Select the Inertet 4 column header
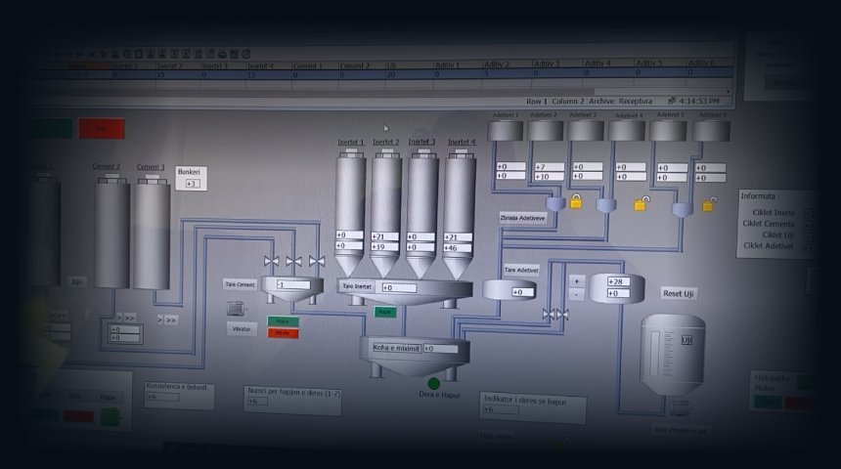Image resolution: width=841 pixels, height=469 pixels. pos(259,65)
